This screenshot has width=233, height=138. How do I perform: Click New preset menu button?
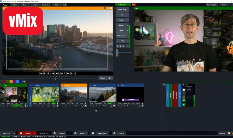(x=15, y=5)
